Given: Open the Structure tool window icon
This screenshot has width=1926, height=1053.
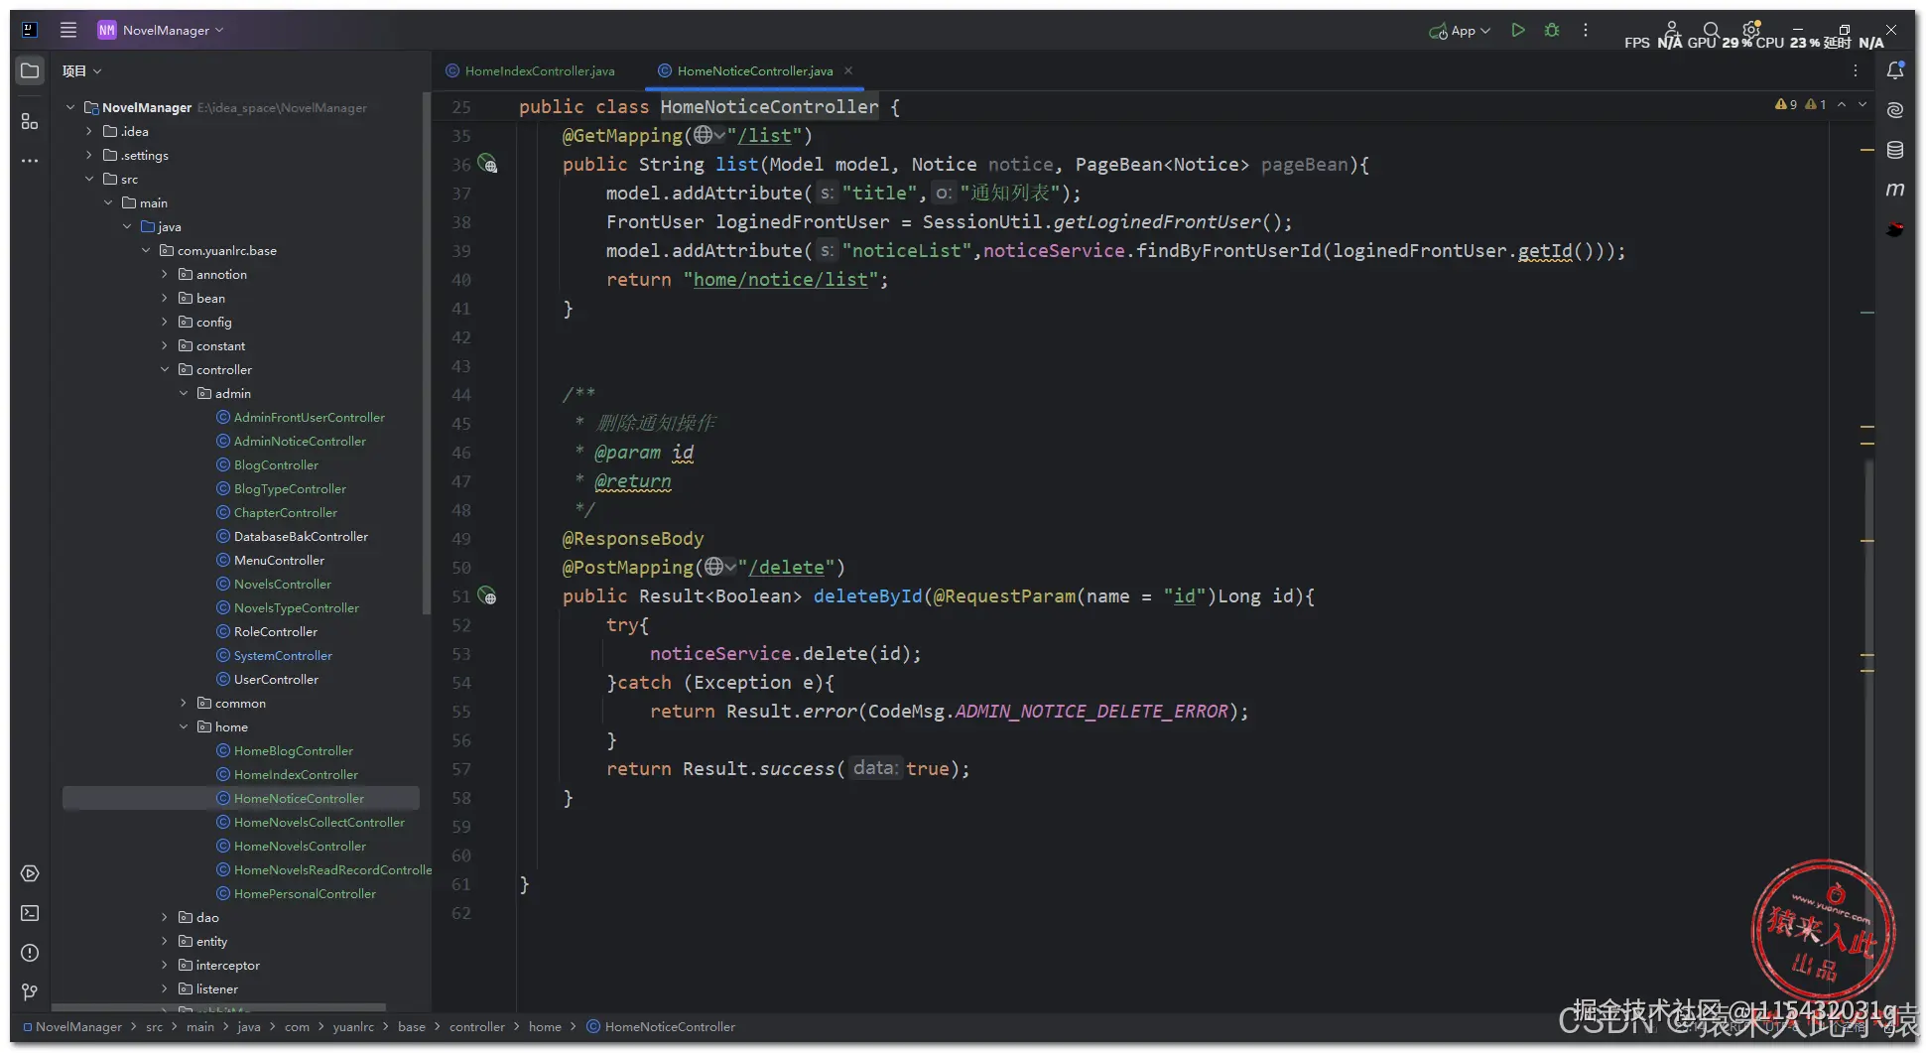Looking at the screenshot, I should [30, 121].
